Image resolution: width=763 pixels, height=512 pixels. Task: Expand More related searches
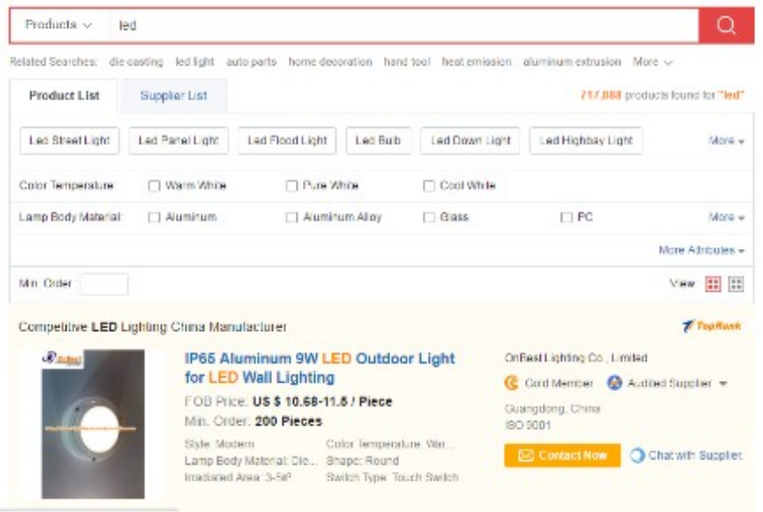pos(653,62)
